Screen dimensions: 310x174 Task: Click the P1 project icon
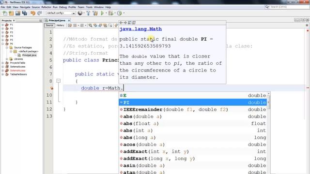[x=7, y=25]
